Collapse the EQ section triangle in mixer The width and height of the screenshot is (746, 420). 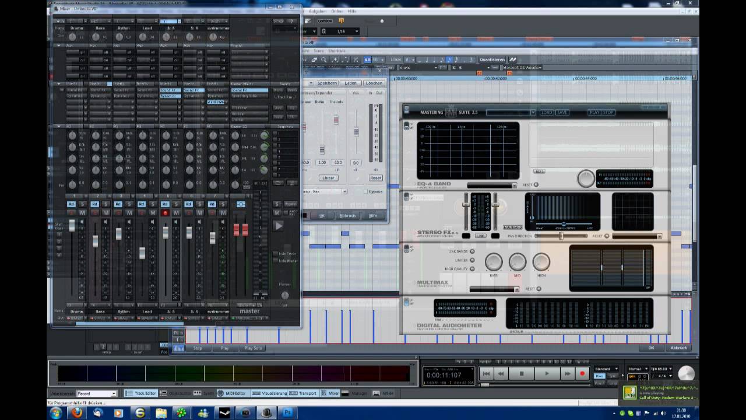click(x=59, y=126)
